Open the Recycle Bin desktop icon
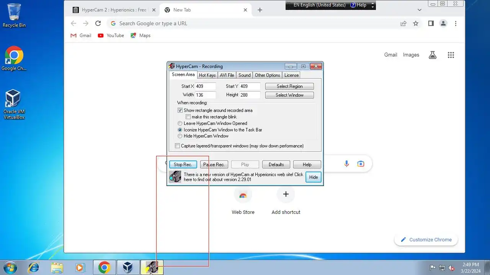The width and height of the screenshot is (490, 275). click(x=14, y=15)
